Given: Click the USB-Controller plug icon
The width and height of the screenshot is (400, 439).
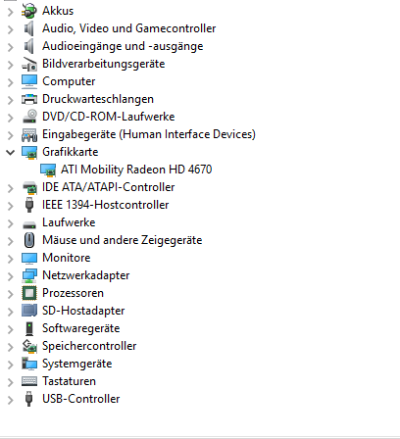Looking at the screenshot, I should (x=29, y=399).
